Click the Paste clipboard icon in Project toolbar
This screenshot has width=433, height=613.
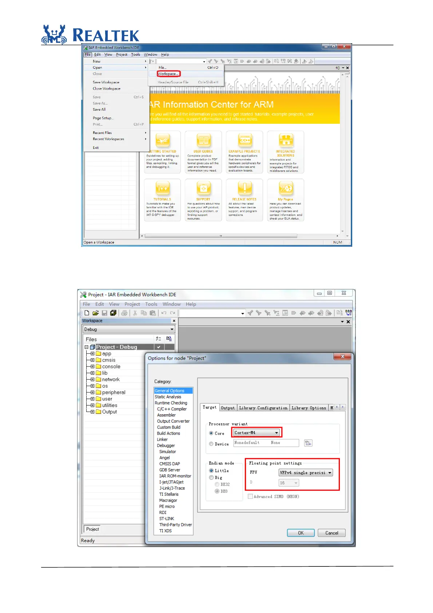point(153,313)
